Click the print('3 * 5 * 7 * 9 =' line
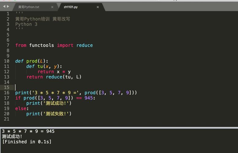238x153 pixels. [x=76, y=93]
